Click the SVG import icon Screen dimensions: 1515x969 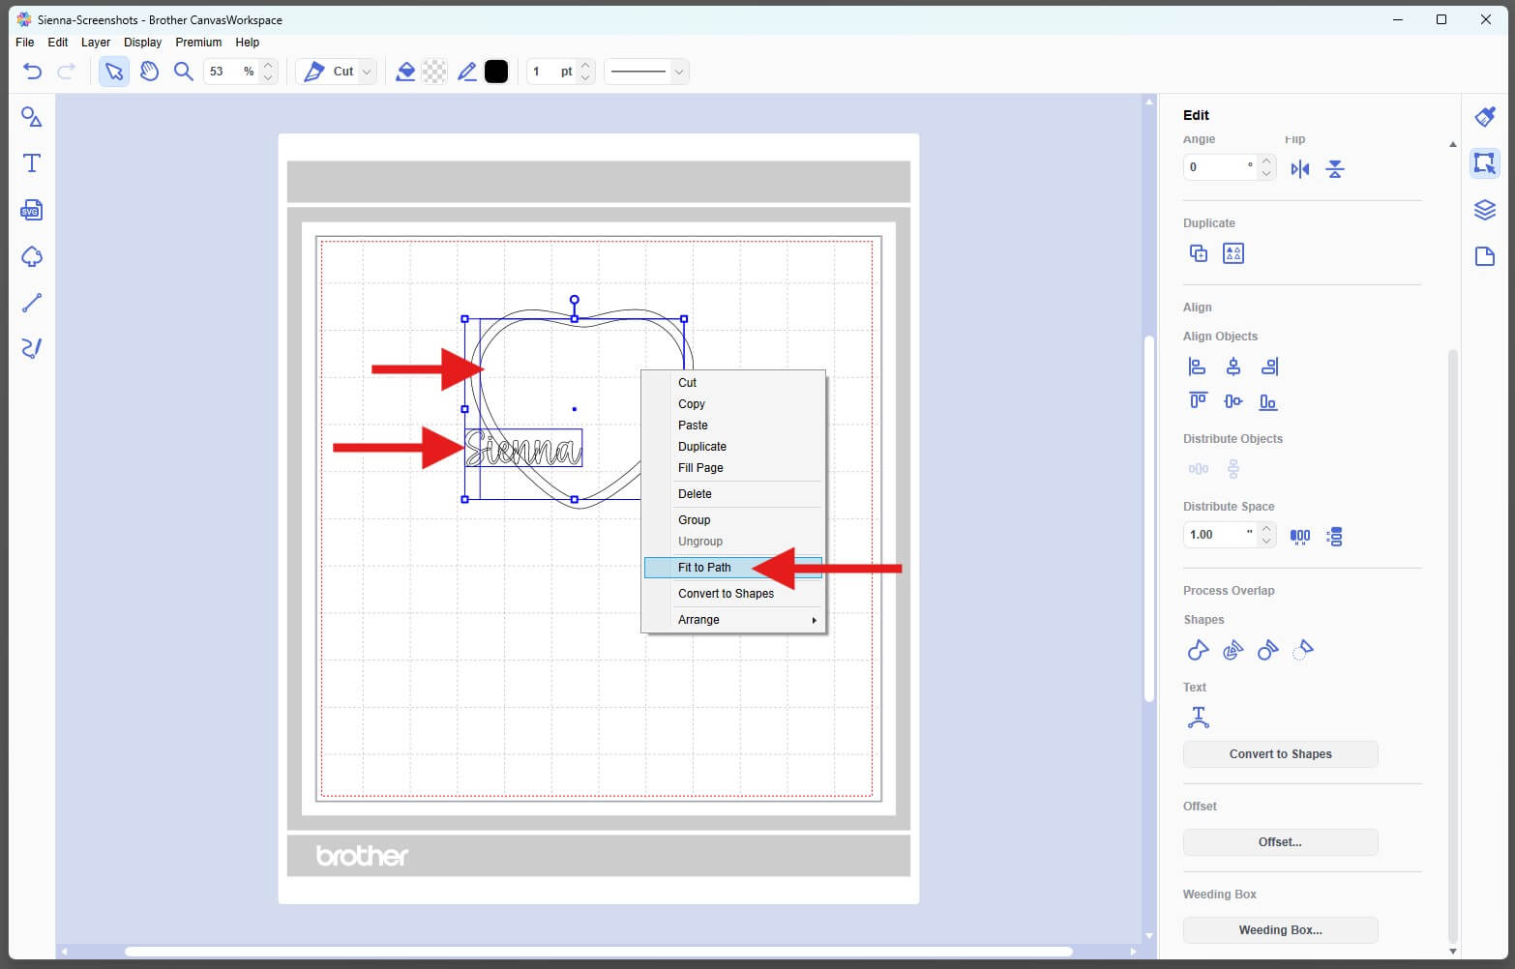pos(32,210)
